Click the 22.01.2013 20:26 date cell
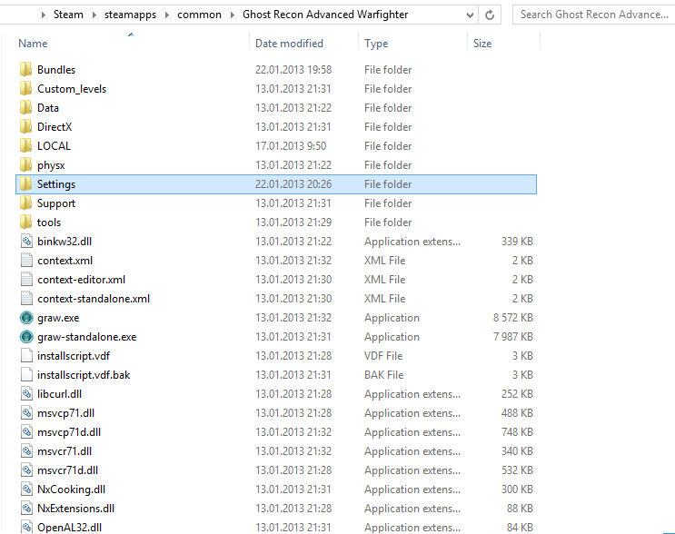This screenshot has width=675, height=534. tap(293, 184)
